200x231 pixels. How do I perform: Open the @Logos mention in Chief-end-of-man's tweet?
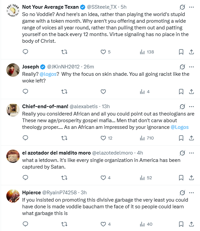point(179,127)
